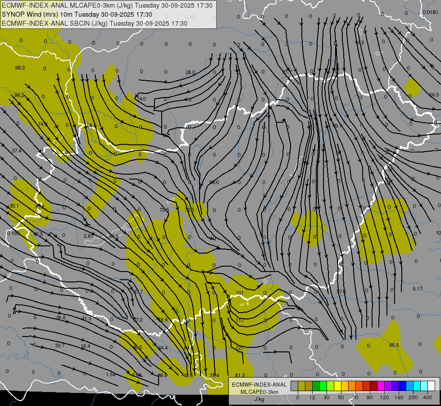Click the legend scale label '120'
This screenshot has height=406, width=441.
tap(384, 397)
